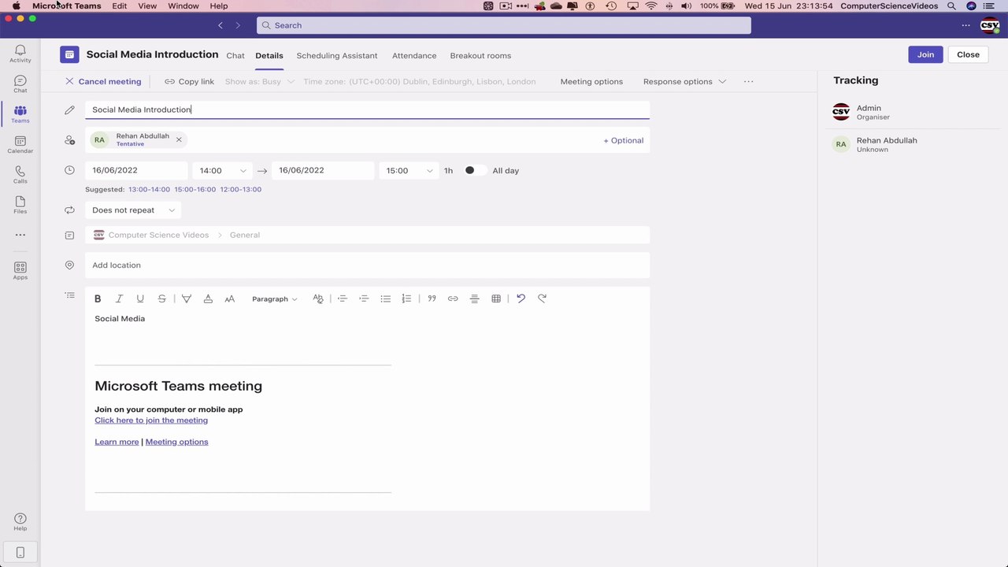Viewport: 1008px width, 567px height.
Task: Undo the last edit in editor
Action: pyautogui.click(x=521, y=298)
